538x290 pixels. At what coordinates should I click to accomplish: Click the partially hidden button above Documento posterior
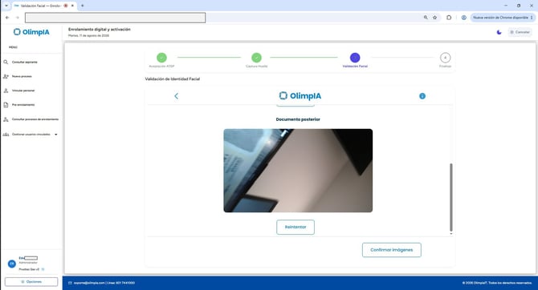(295, 106)
